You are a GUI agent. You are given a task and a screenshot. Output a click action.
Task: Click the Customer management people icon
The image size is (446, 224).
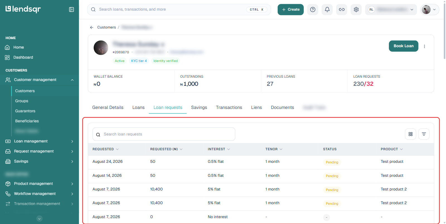8,80
